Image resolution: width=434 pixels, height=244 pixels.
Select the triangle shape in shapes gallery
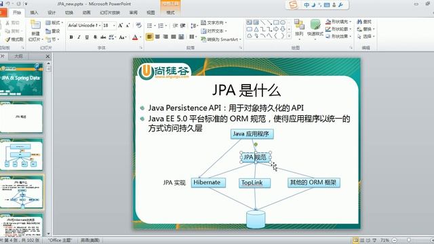[x=256, y=29]
